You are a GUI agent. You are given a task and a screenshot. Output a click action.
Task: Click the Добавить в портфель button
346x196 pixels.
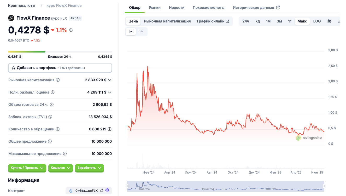click(60, 68)
